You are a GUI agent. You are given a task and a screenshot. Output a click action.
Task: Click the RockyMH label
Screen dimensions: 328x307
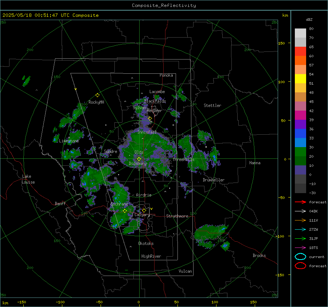click(x=96, y=102)
